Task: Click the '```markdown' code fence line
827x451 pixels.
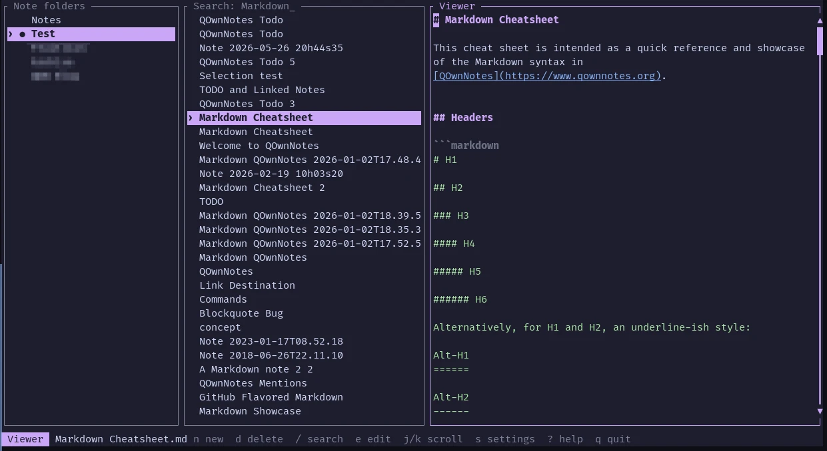Action: click(466, 146)
